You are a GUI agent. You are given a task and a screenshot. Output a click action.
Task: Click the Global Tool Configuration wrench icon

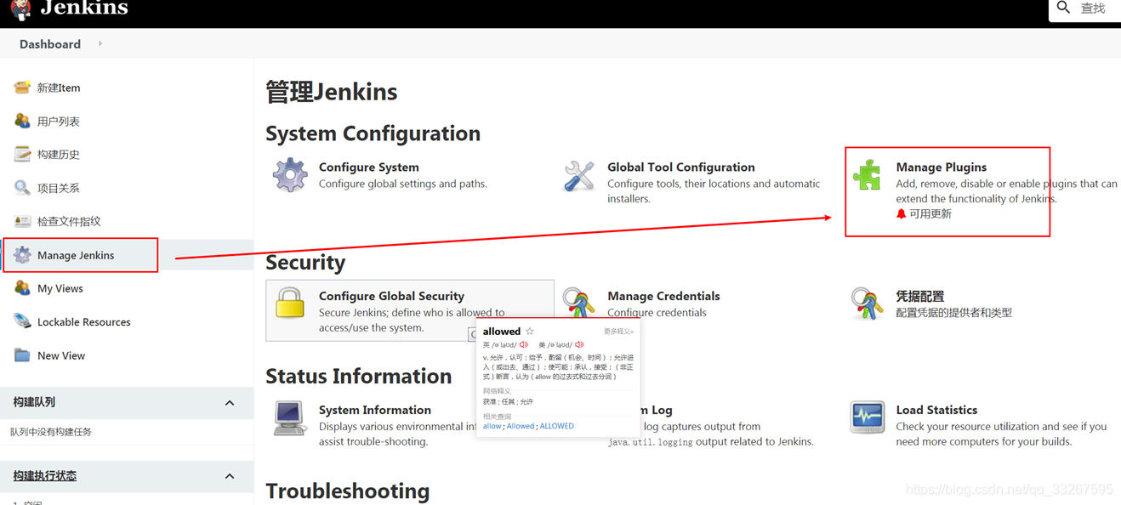point(578,176)
